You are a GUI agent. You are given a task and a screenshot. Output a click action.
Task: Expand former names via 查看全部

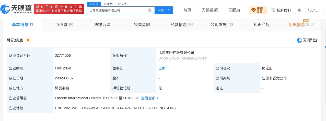[150, 98]
